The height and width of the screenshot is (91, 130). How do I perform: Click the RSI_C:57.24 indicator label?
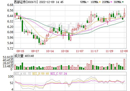[59, 74]
